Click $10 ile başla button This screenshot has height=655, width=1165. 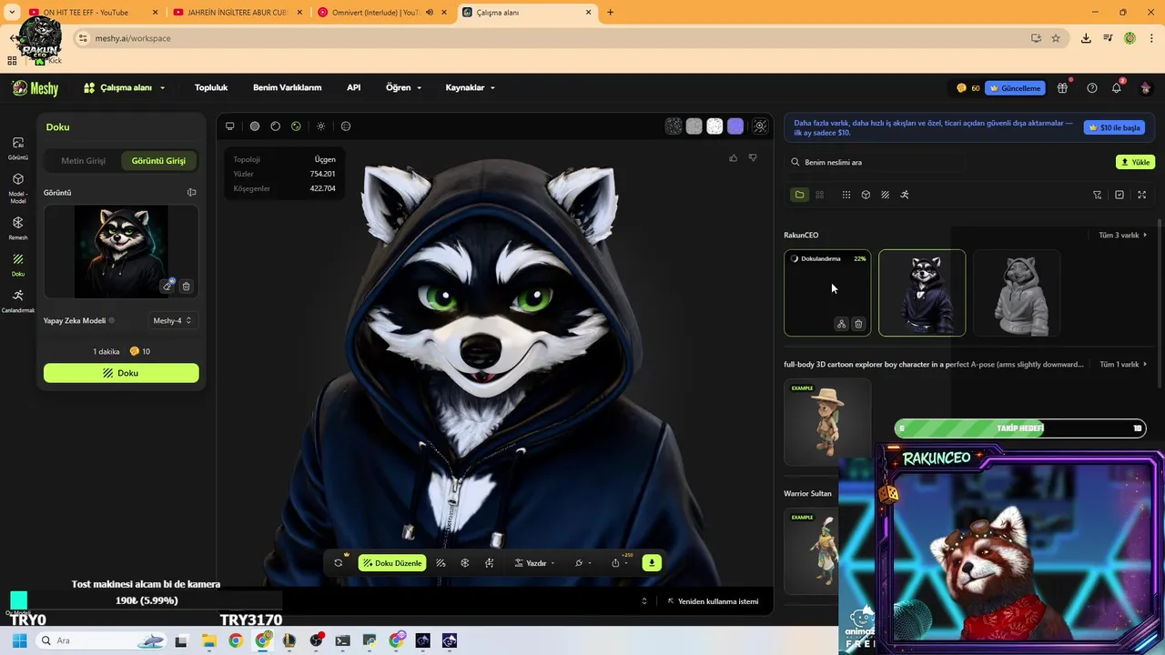tap(1114, 128)
